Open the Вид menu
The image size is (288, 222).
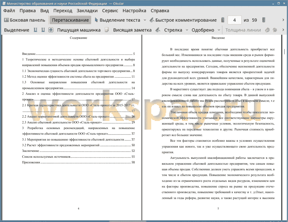point(44,11)
